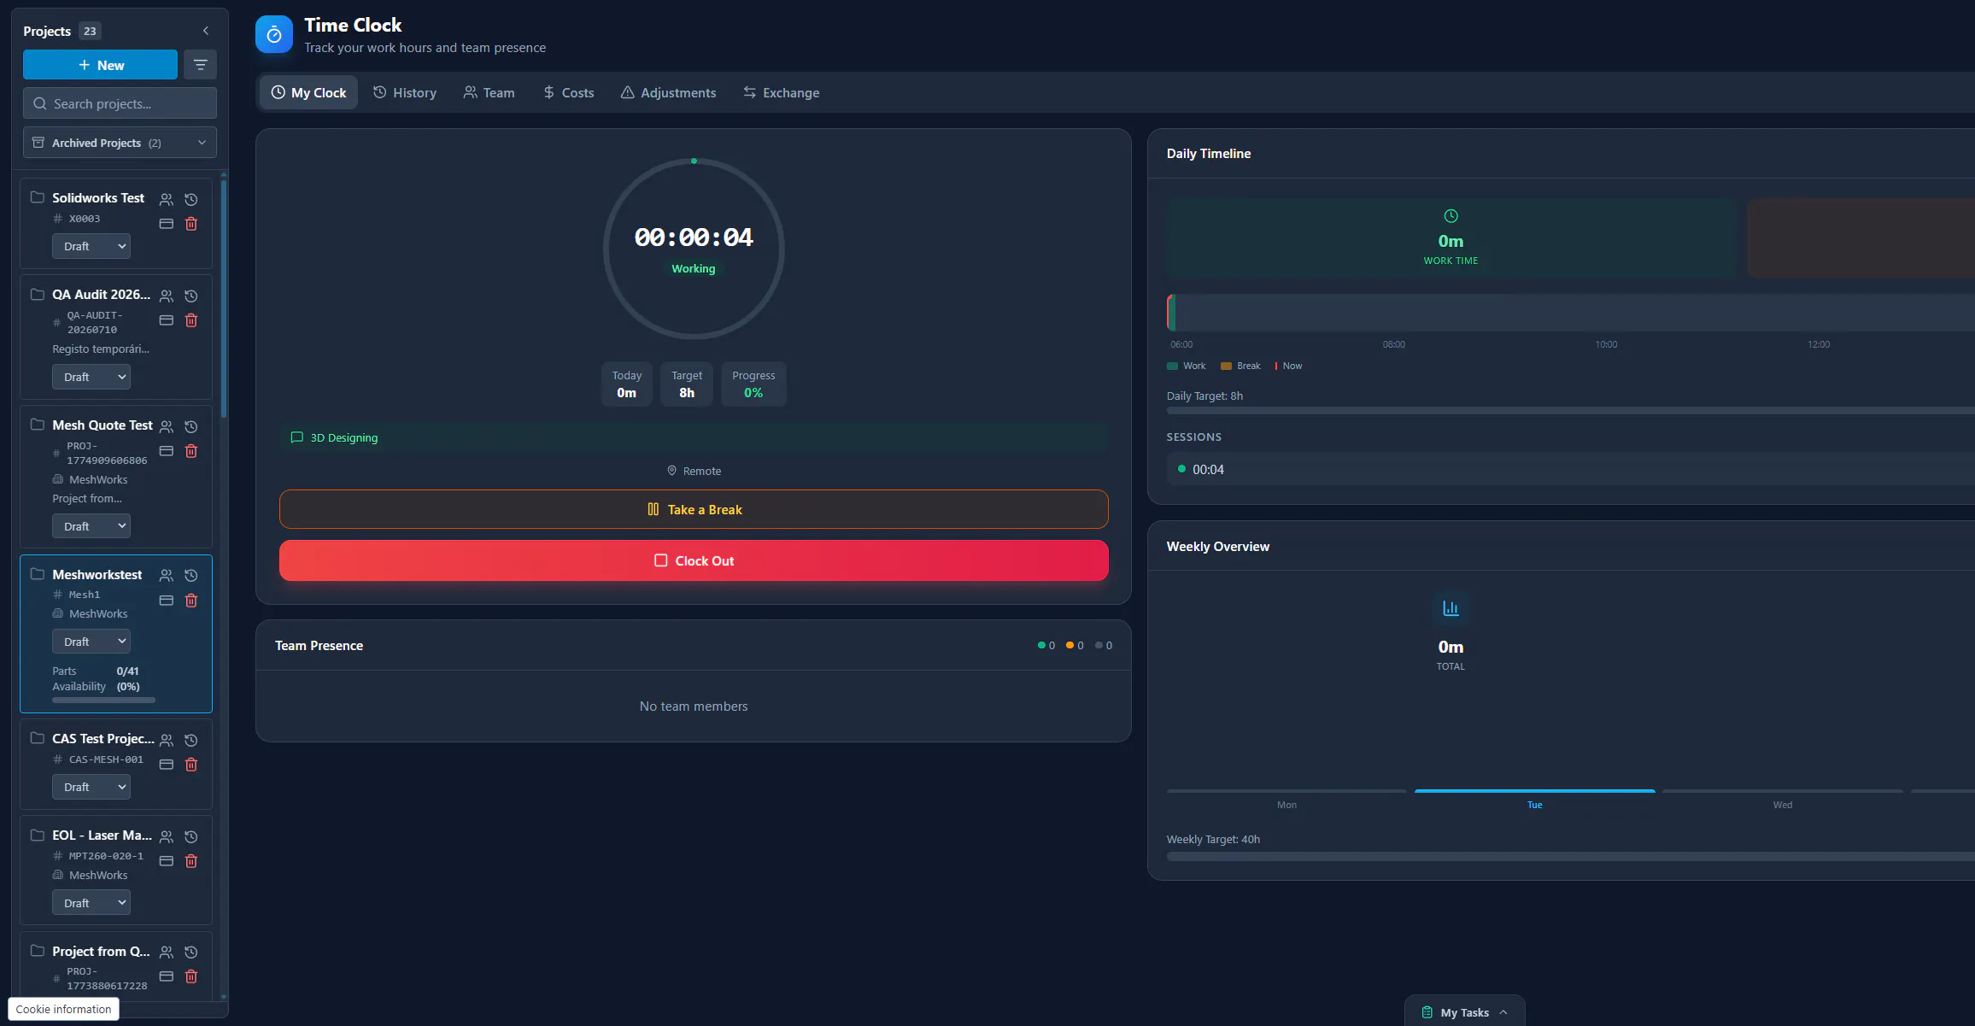Open team members icon for Solidworks Test
The image size is (1975, 1026).
coord(167,199)
